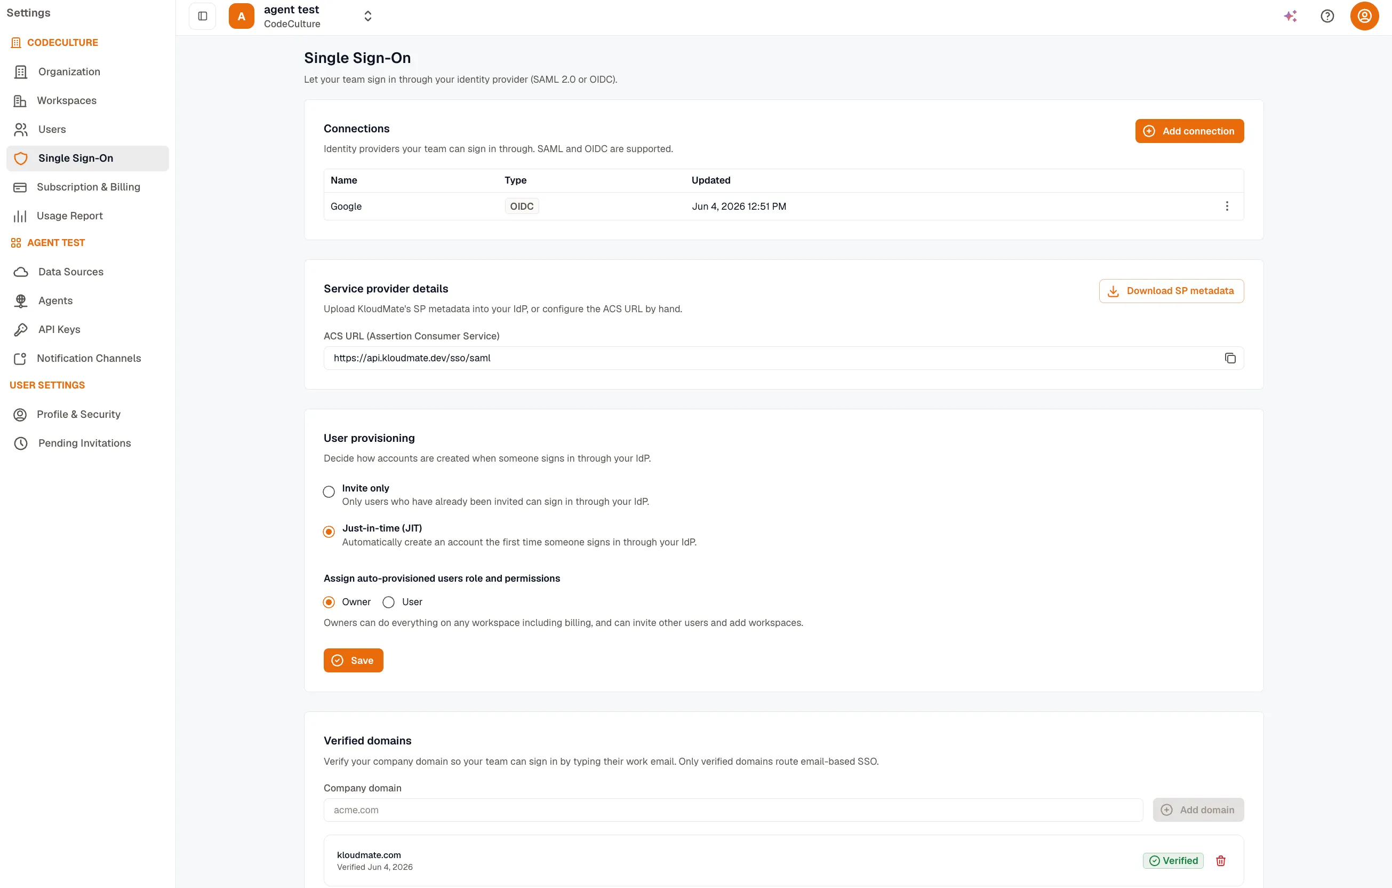The width and height of the screenshot is (1392, 888).
Task: Click the Type column header
Action: tap(516, 180)
